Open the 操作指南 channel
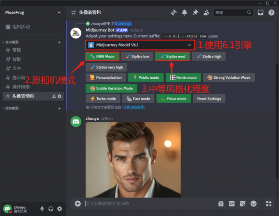Image resolution: width=279 pixels, height=216 pixels. (x=33, y=87)
